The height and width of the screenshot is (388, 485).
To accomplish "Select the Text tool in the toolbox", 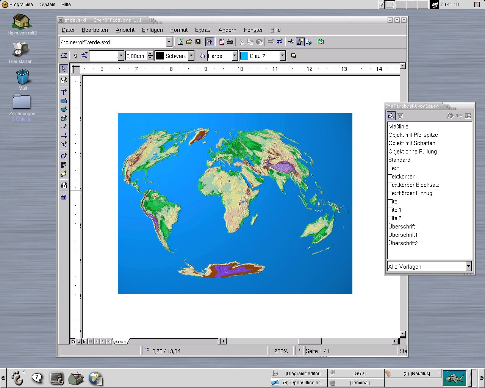I will coord(64,92).
